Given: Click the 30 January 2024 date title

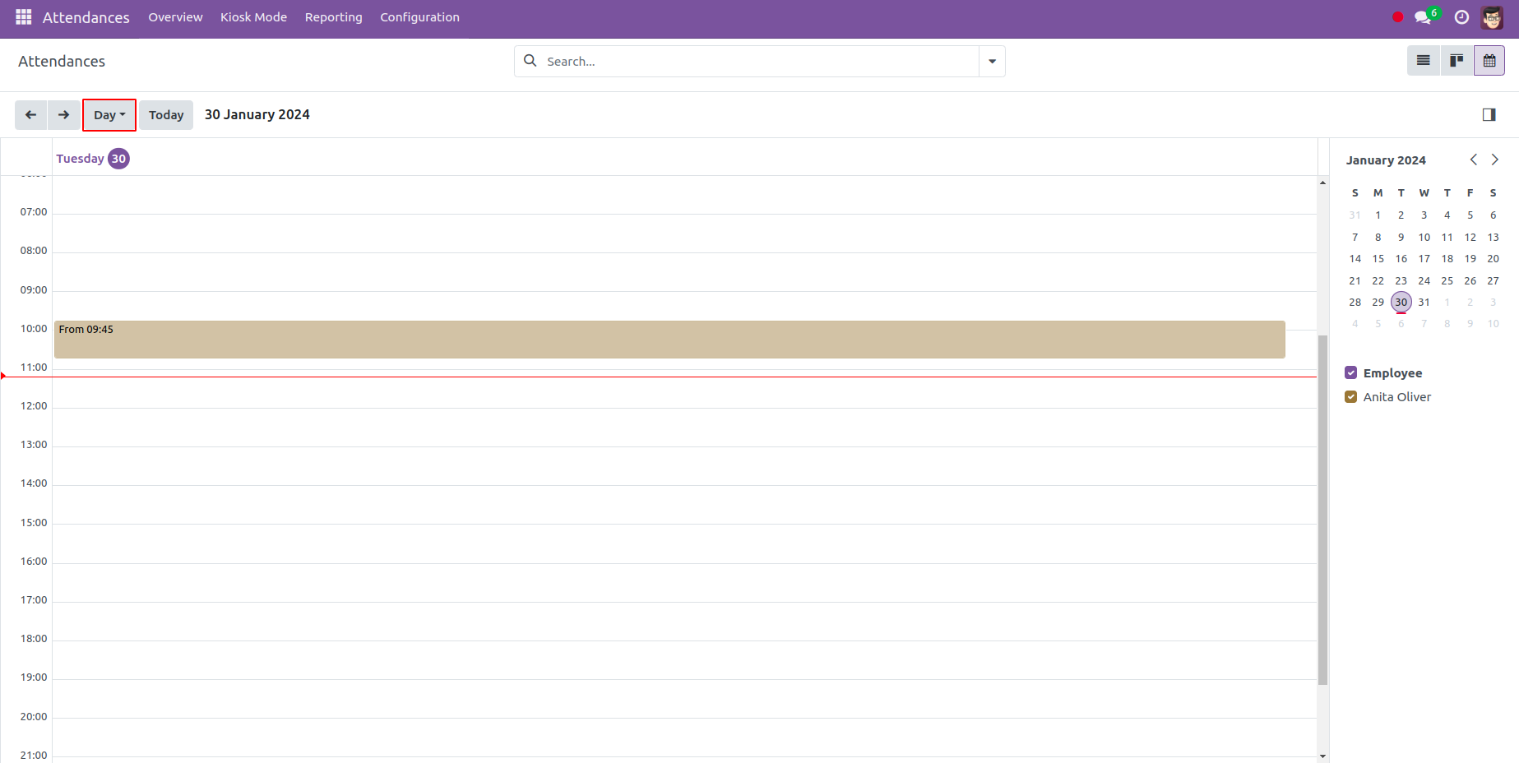Looking at the screenshot, I should 257,115.
